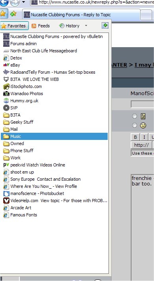
Task: Expand the Geeky Stuff folder
Action: click(x=18, y=122)
